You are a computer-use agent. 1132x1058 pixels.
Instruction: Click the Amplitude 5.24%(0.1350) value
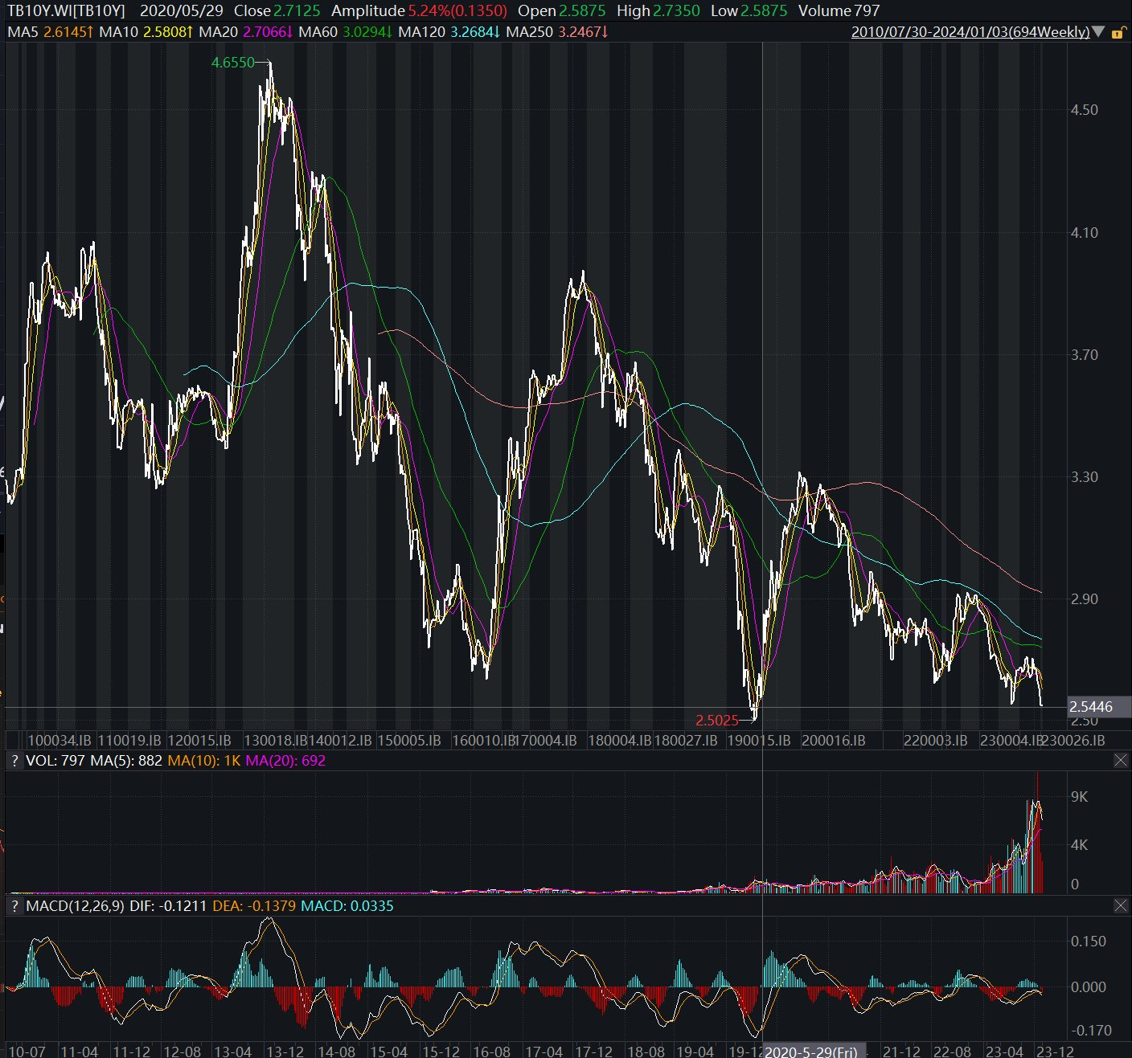(419, 11)
